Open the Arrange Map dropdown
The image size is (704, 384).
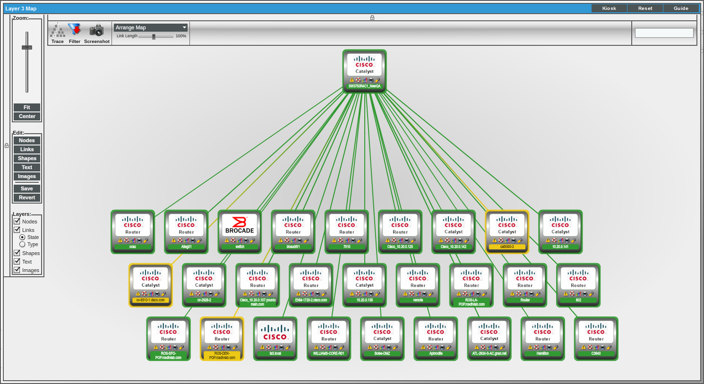click(x=151, y=27)
